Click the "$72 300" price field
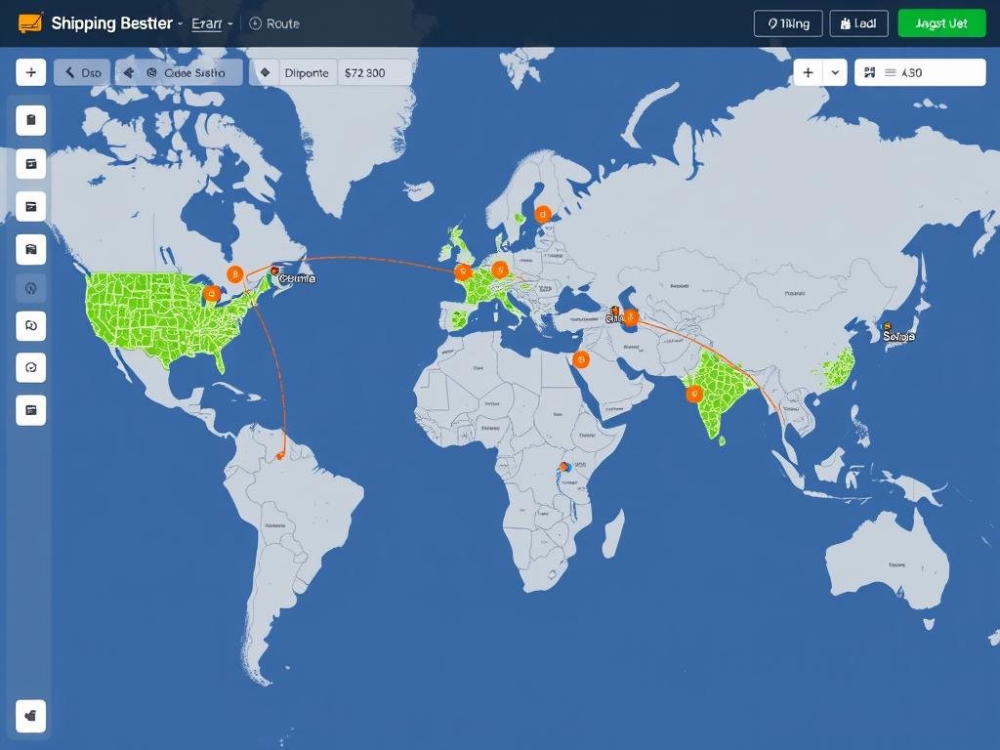 tap(364, 71)
